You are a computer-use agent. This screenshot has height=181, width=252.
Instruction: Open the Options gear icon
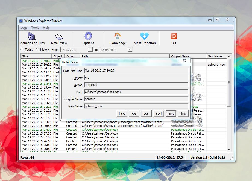(x=88, y=36)
